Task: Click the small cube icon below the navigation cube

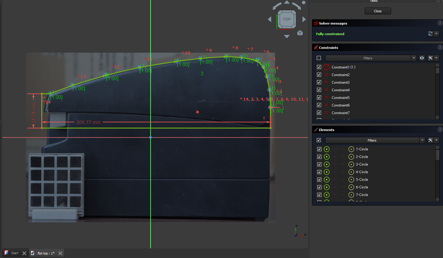Action: [x=300, y=33]
